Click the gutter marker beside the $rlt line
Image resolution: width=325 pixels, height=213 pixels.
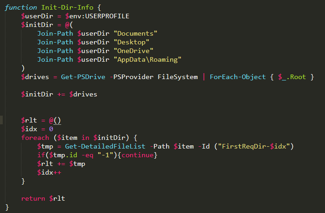tap(1, 120)
